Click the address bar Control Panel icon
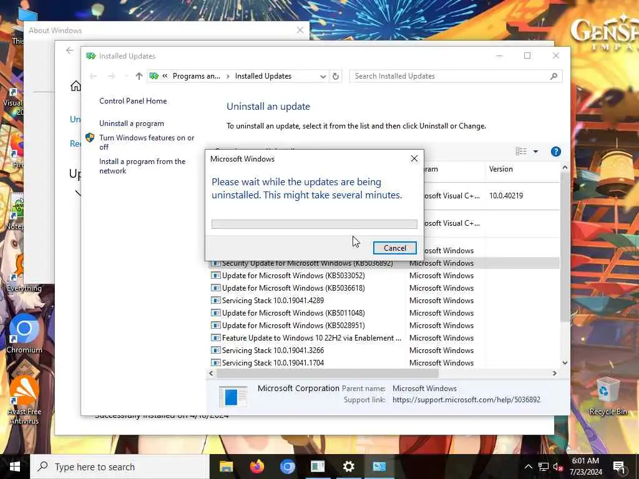The image size is (639, 479). [x=154, y=76]
